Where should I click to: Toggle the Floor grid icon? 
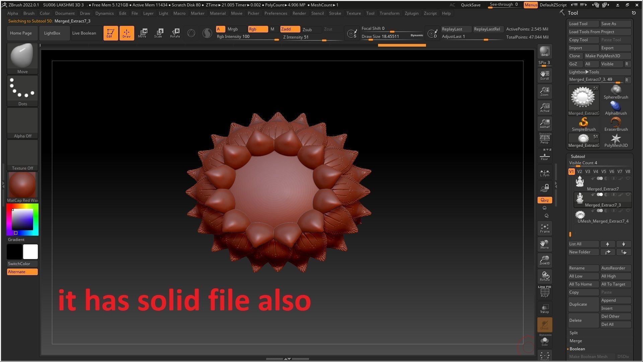(545, 156)
